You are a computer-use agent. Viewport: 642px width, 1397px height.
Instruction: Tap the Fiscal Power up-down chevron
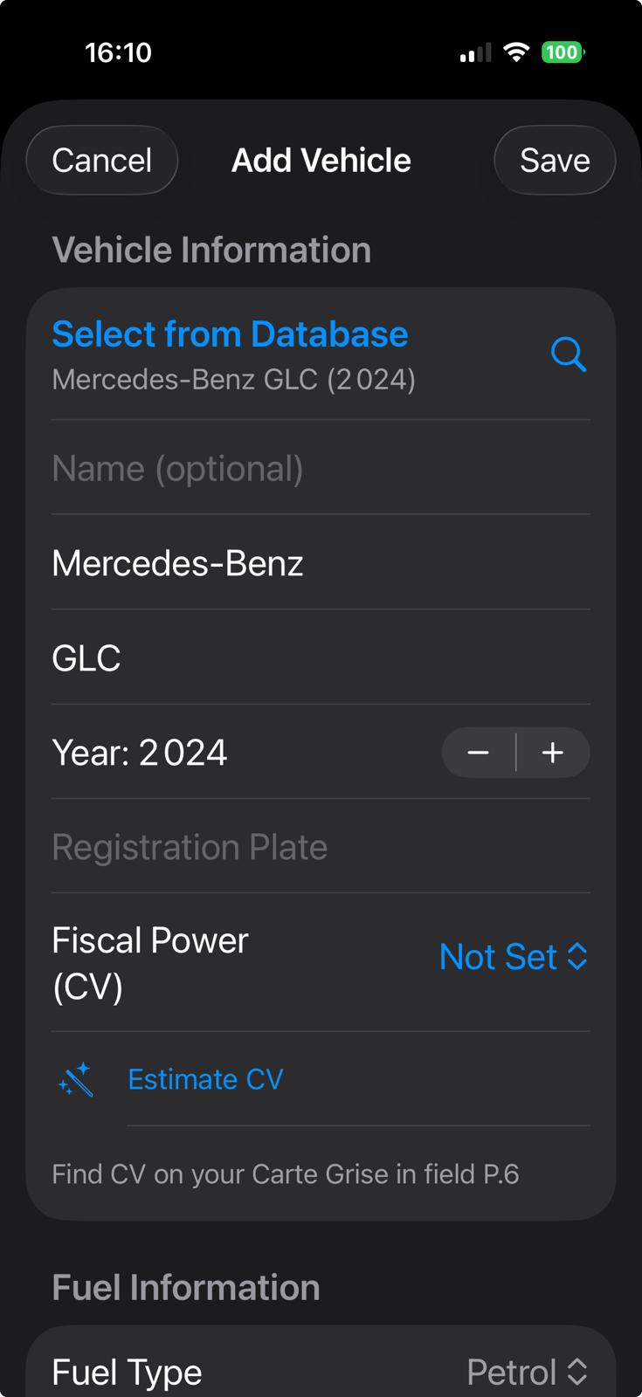point(577,957)
